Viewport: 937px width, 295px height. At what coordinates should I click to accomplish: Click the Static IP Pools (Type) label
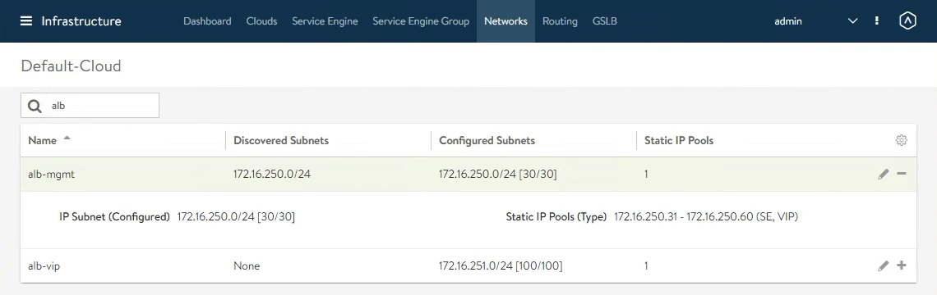556,217
